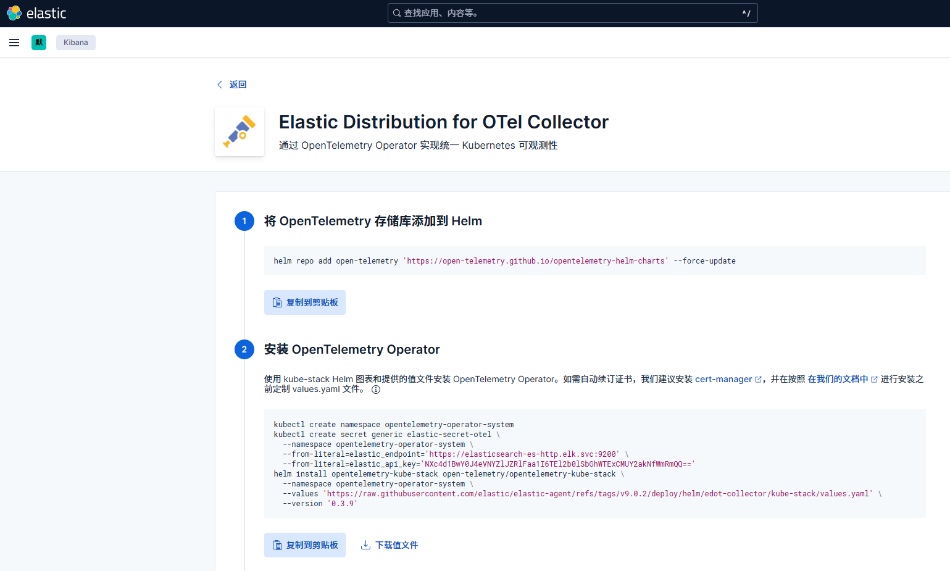Copy helm repo add command to clipboard
950x571 pixels.
point(305,302)
